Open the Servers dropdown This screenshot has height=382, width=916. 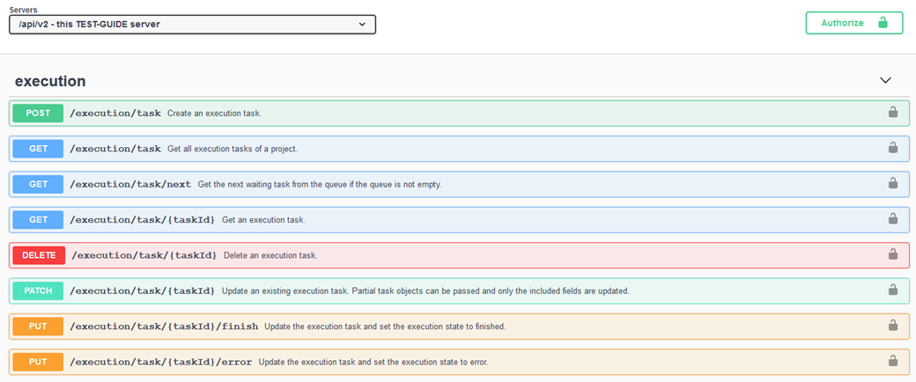tap(192, 24)
